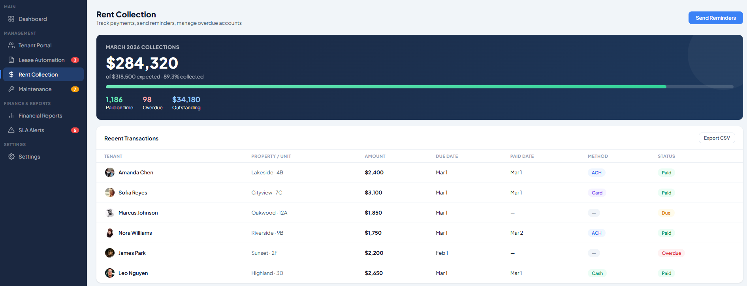This screenshot has height=286, width=747.
Task: Click the $284,320 total collected figure
Action: pos(142,63)
